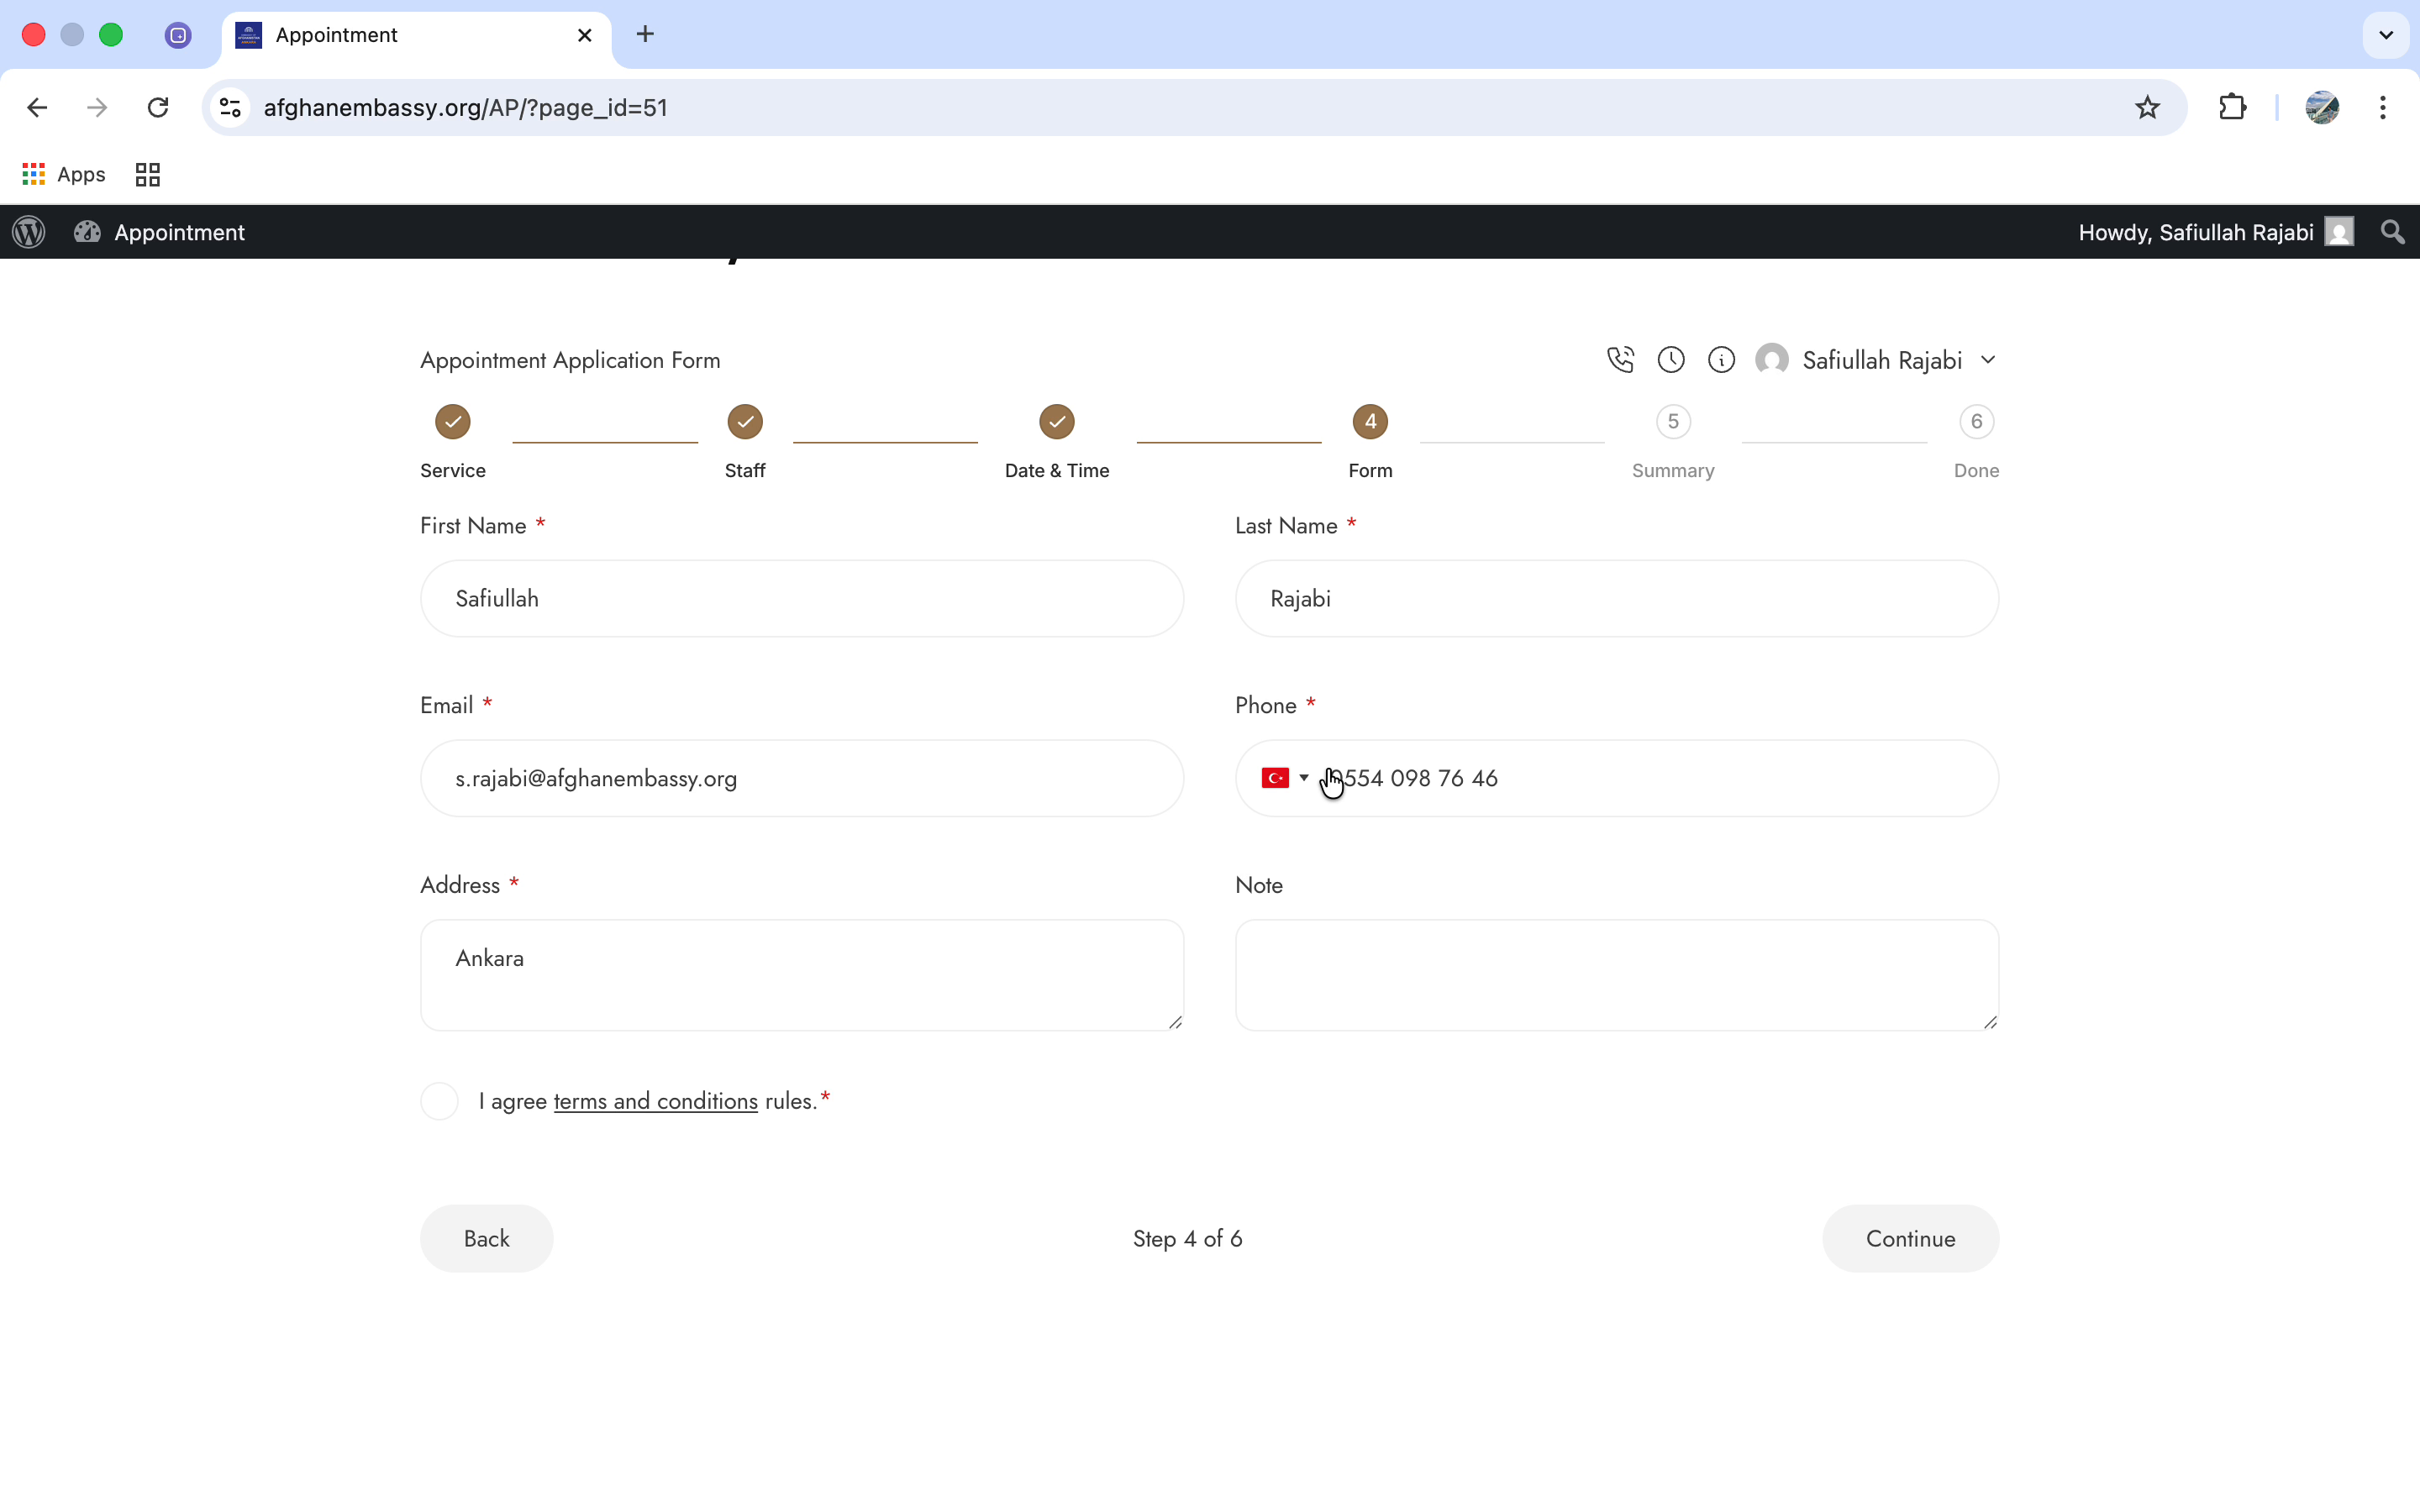Check the step 4 Form indicator
The image size is (2420, 1512).
[x=1370, y=422]
